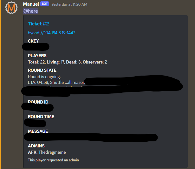195x169 pixels.
Task: Open the Ticket #2 title link
Action: (38, 24)
